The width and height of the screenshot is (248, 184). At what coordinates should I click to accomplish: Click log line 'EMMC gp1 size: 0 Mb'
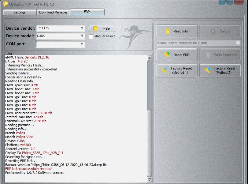(21, 97)
